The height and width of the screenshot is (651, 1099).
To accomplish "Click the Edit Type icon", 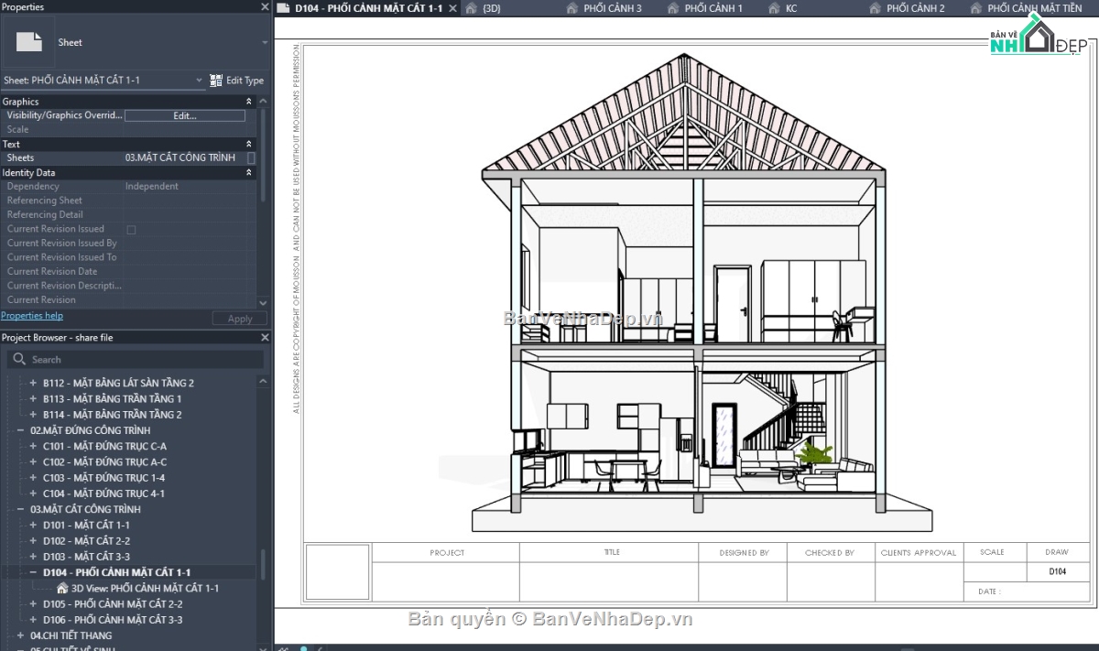I will (216, 81).
